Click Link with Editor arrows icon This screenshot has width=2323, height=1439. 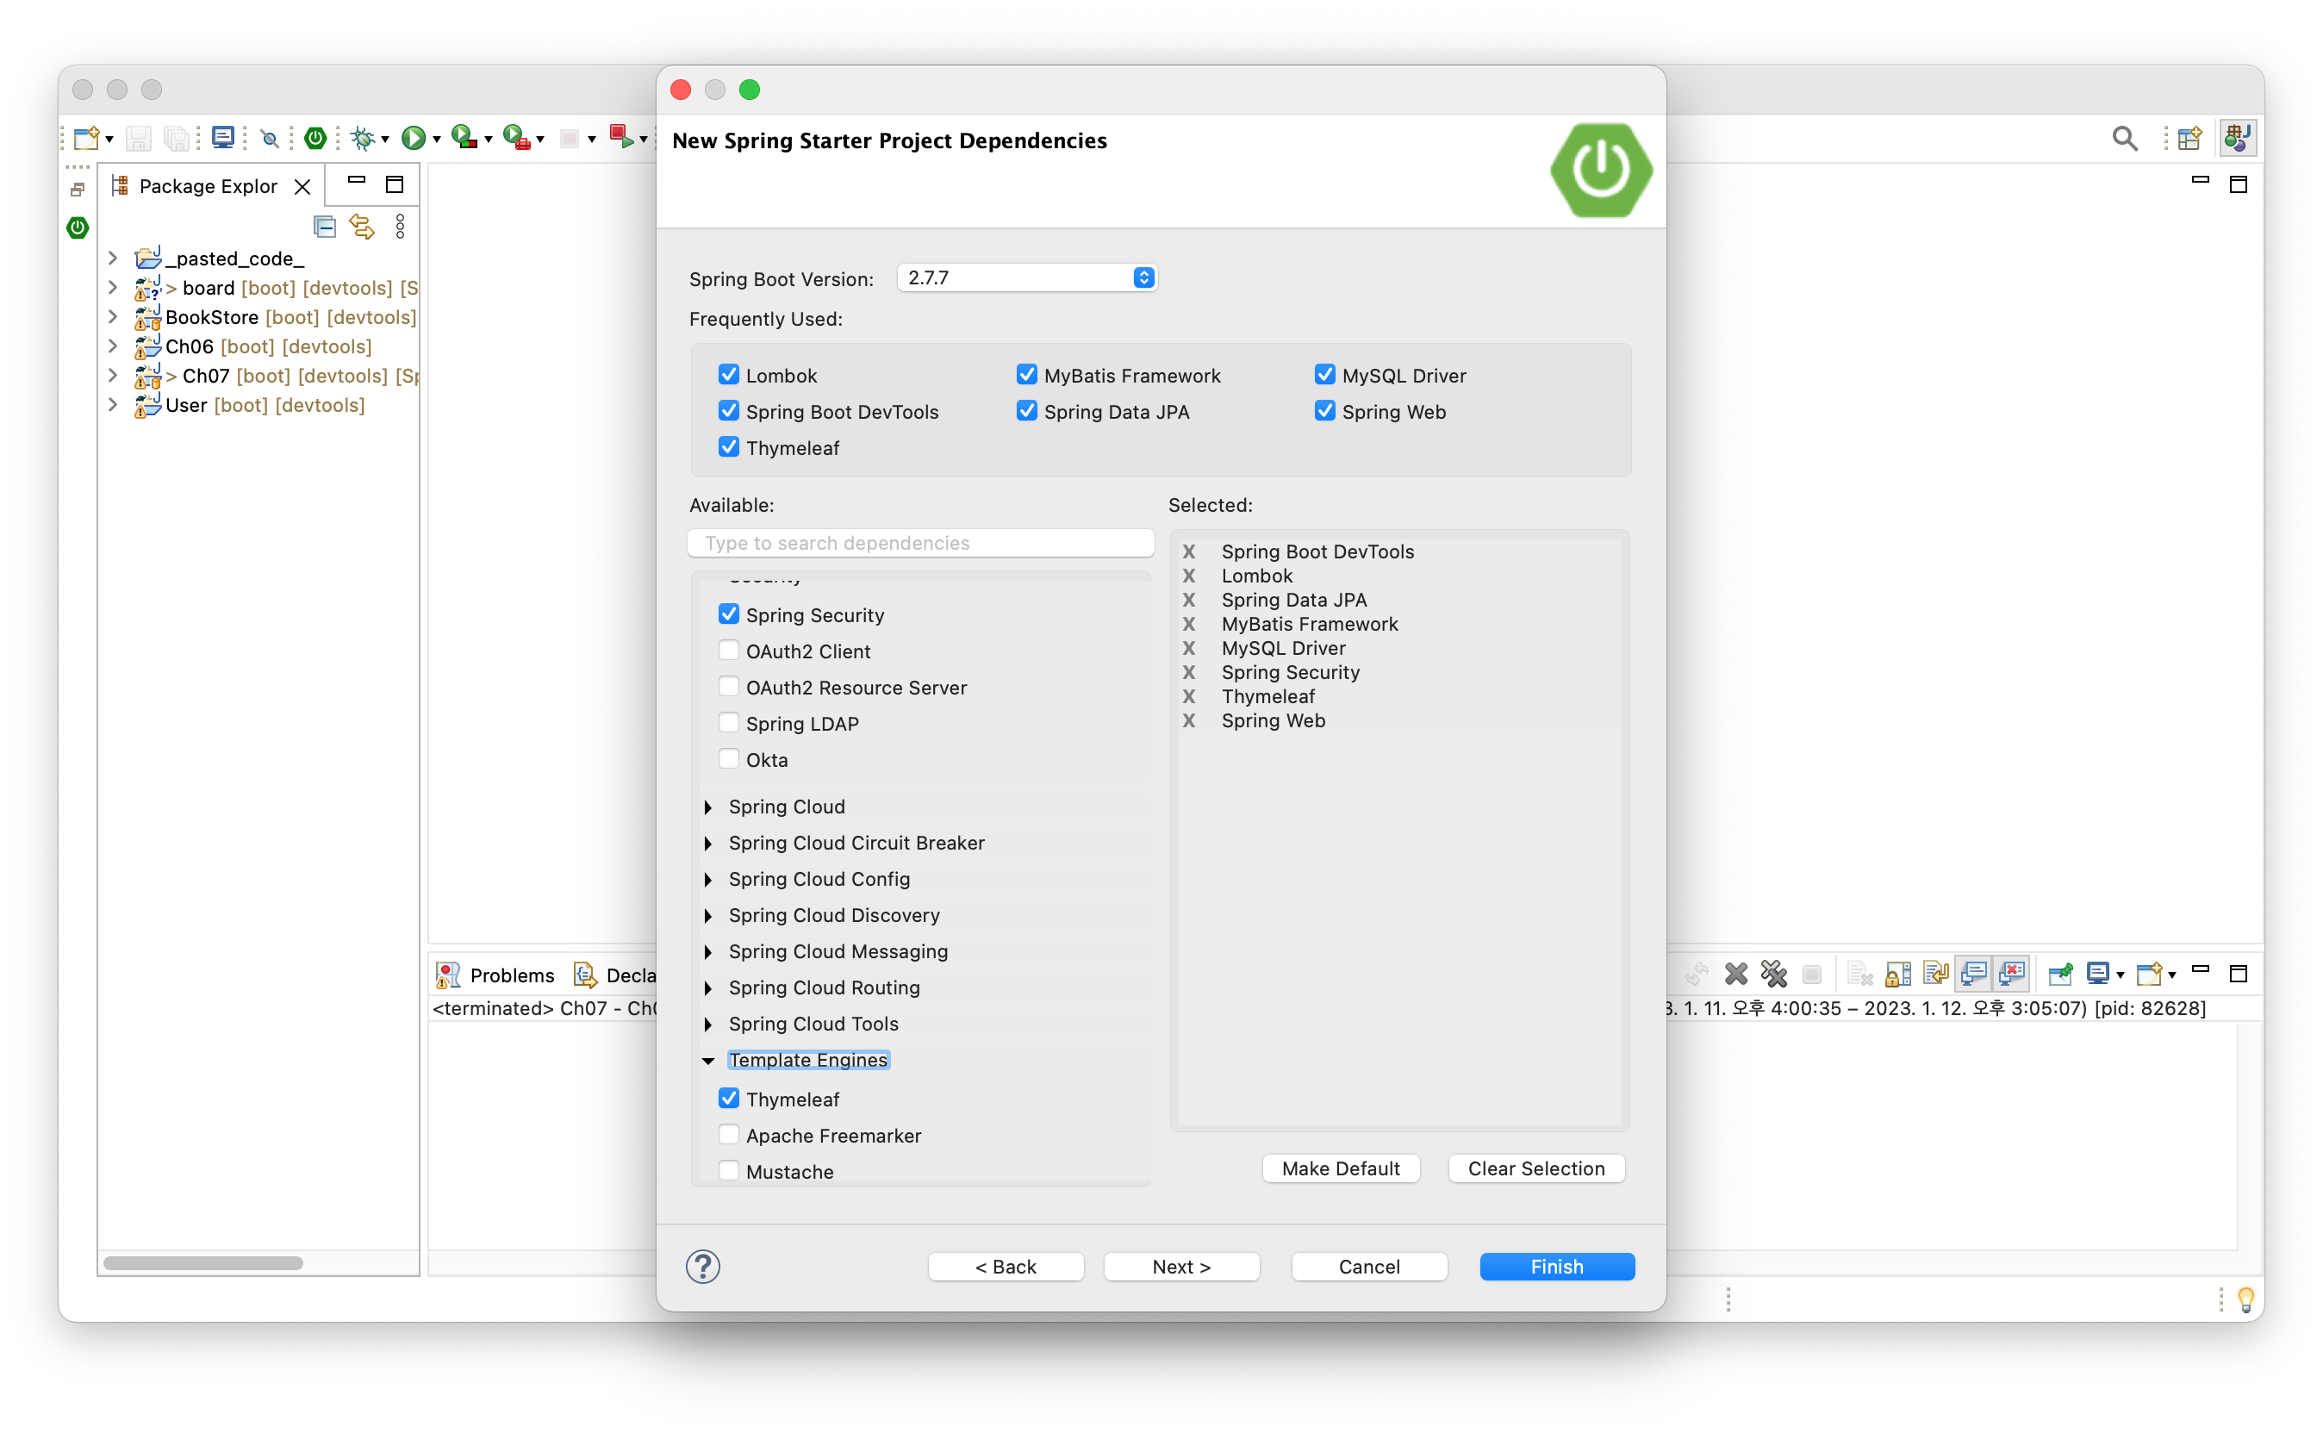coord(362,227)
